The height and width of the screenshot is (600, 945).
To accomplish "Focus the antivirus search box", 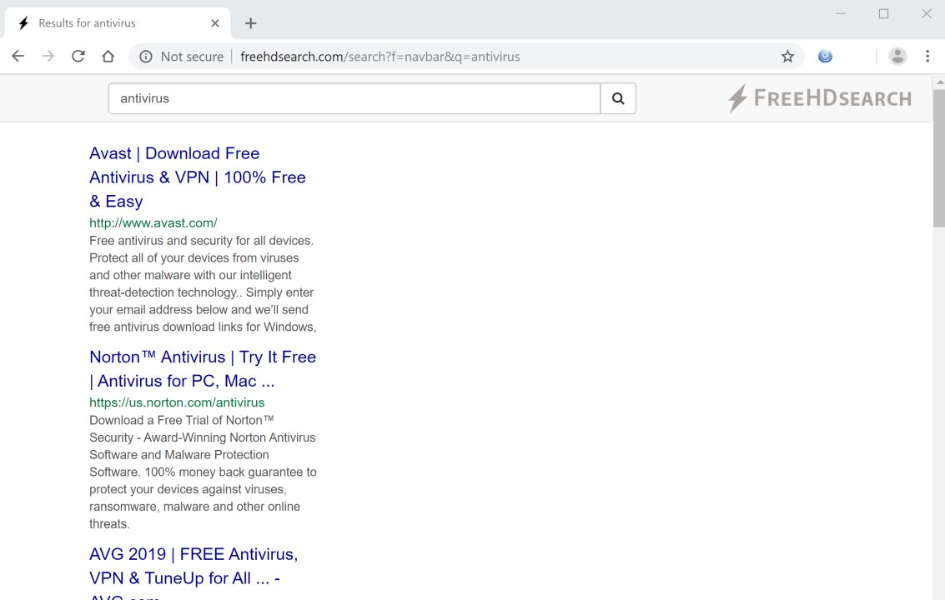I will pyautogui.click(x=354, y=98).
